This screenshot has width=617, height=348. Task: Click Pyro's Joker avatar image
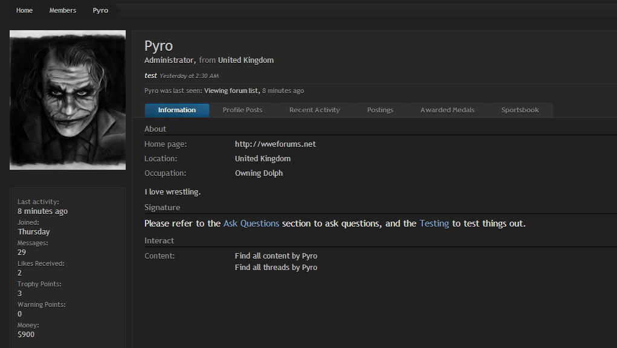[68, 100]
